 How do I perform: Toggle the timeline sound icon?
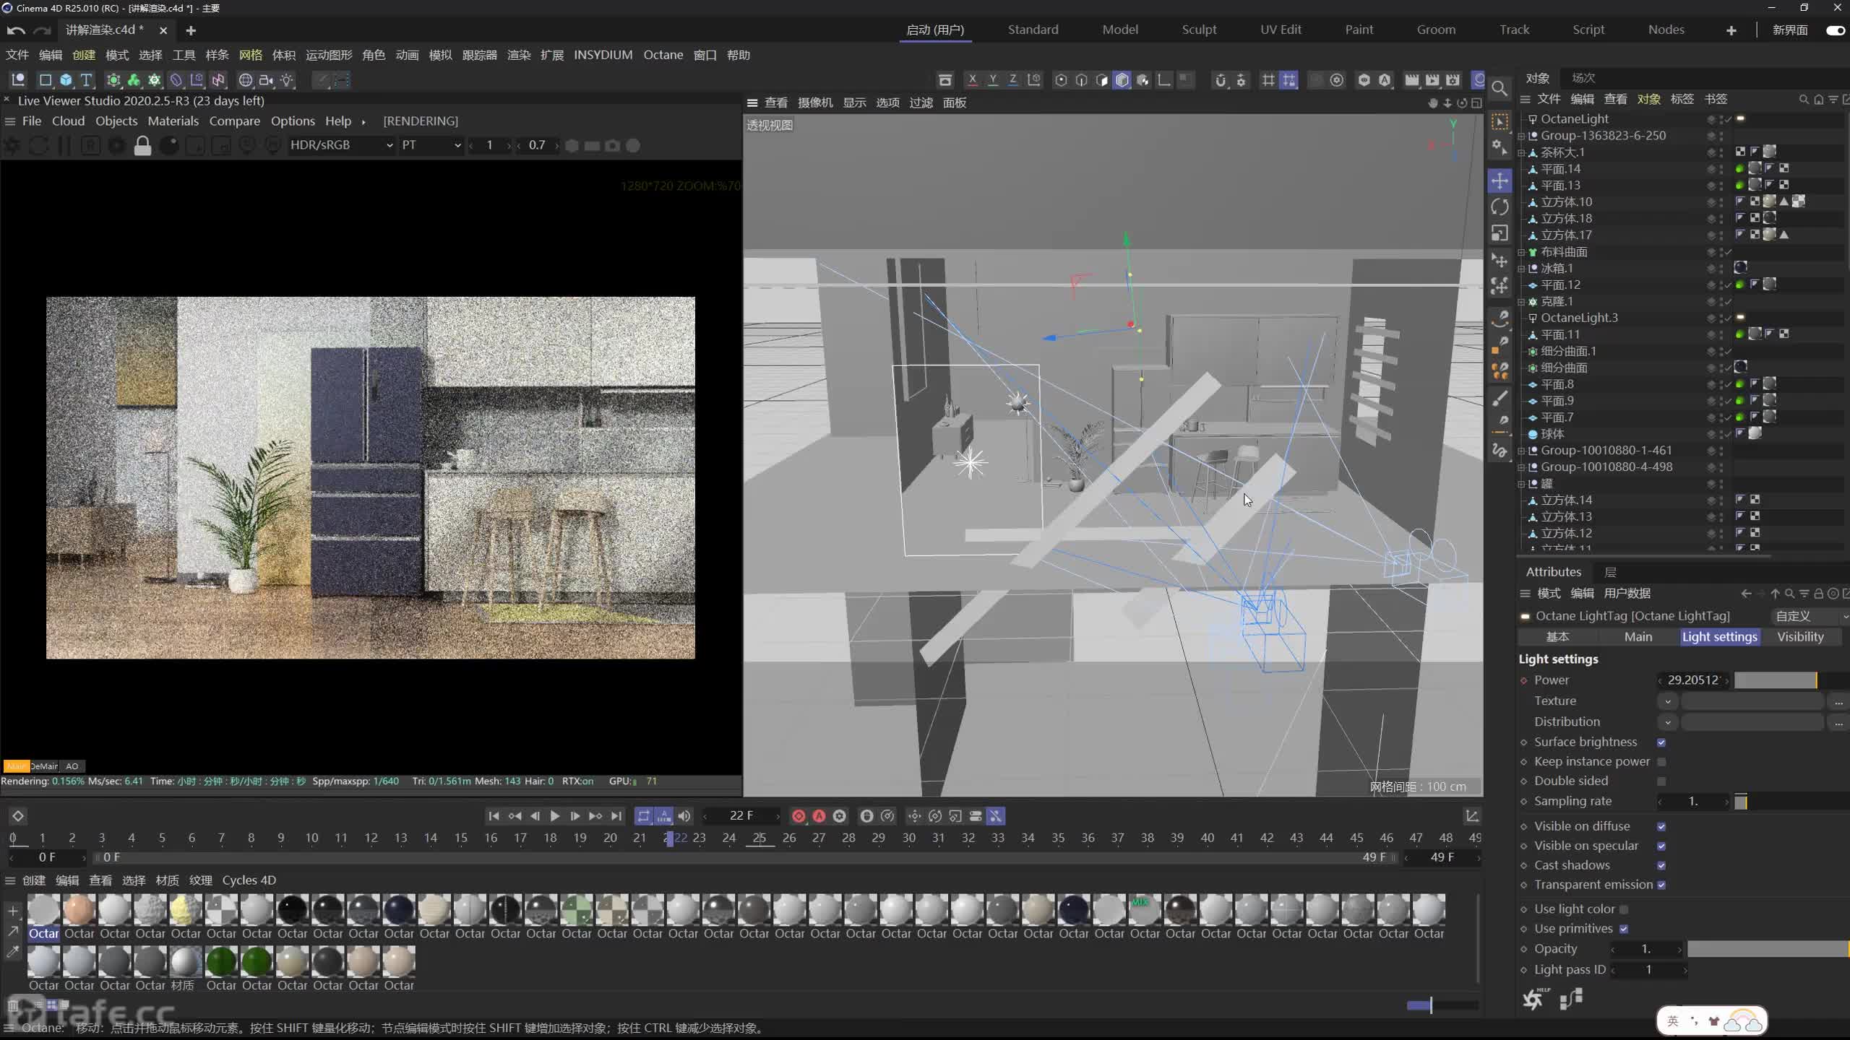point(684,816)
